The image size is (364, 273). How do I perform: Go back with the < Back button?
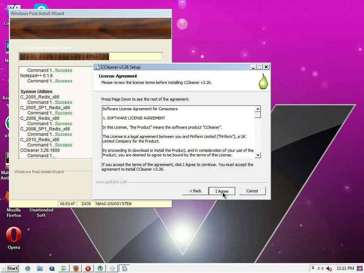tap(195, 191)
